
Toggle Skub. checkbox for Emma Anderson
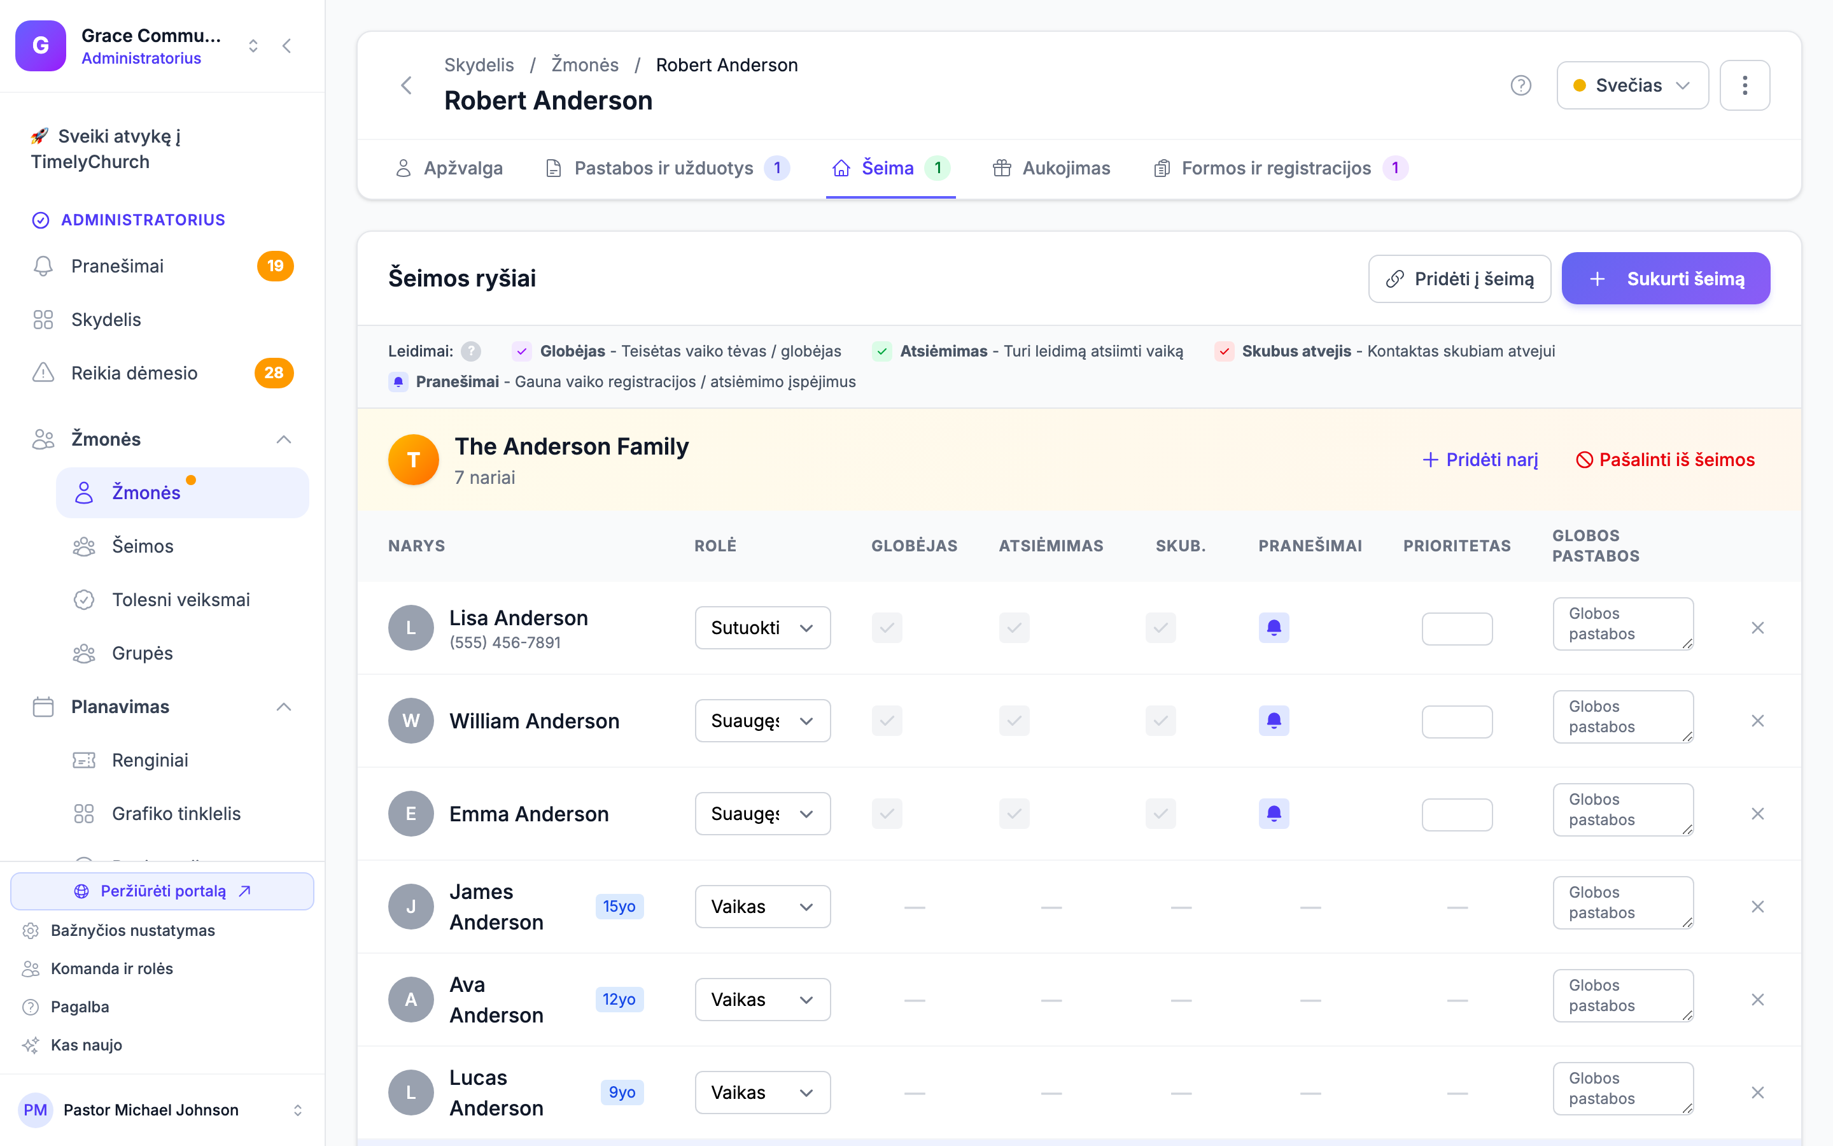coord(1160,814)
